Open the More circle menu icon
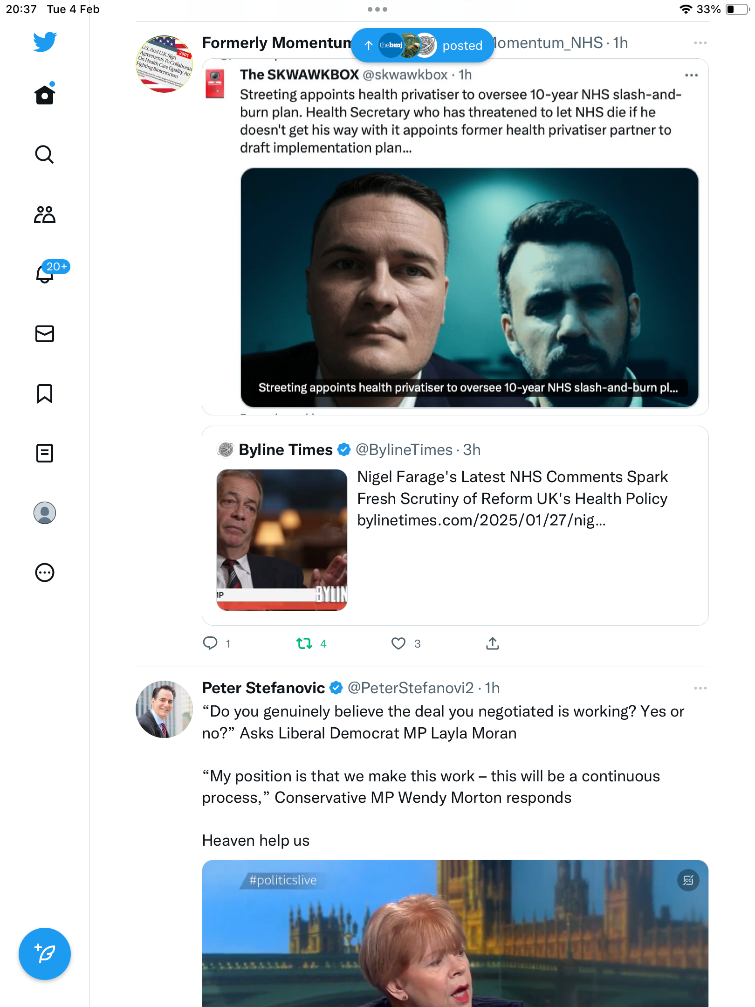The image size is (755, 1007). 45,572
